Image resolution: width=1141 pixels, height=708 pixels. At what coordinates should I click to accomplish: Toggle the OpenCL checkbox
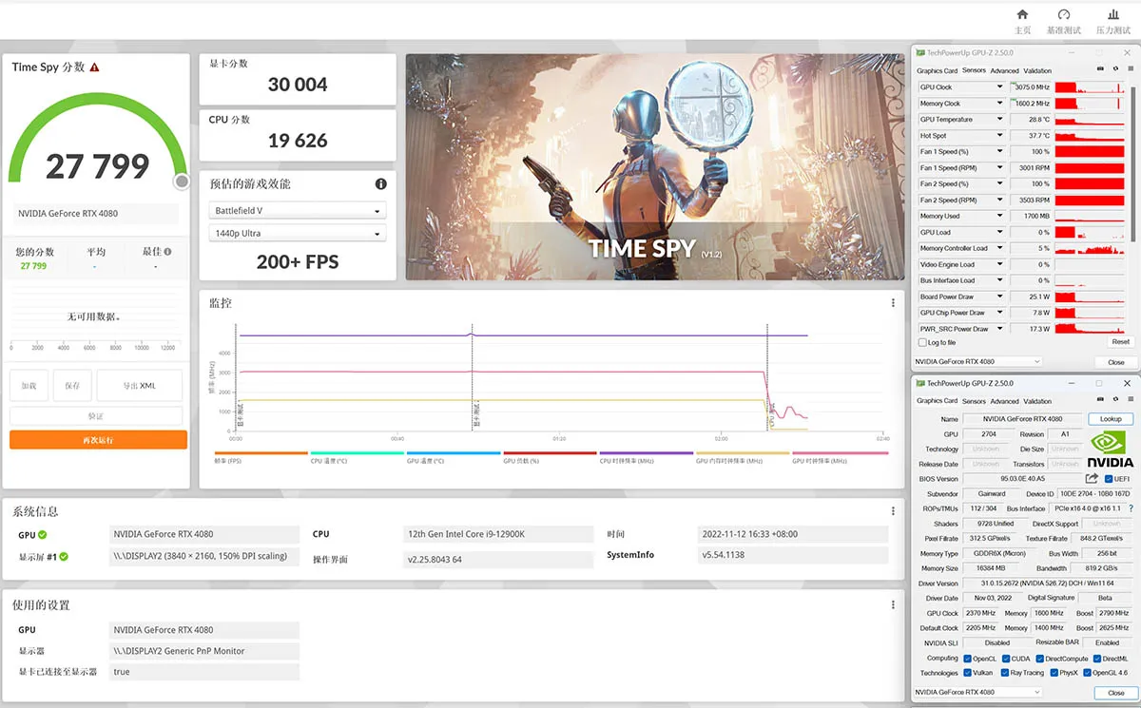tap(967, 659)
